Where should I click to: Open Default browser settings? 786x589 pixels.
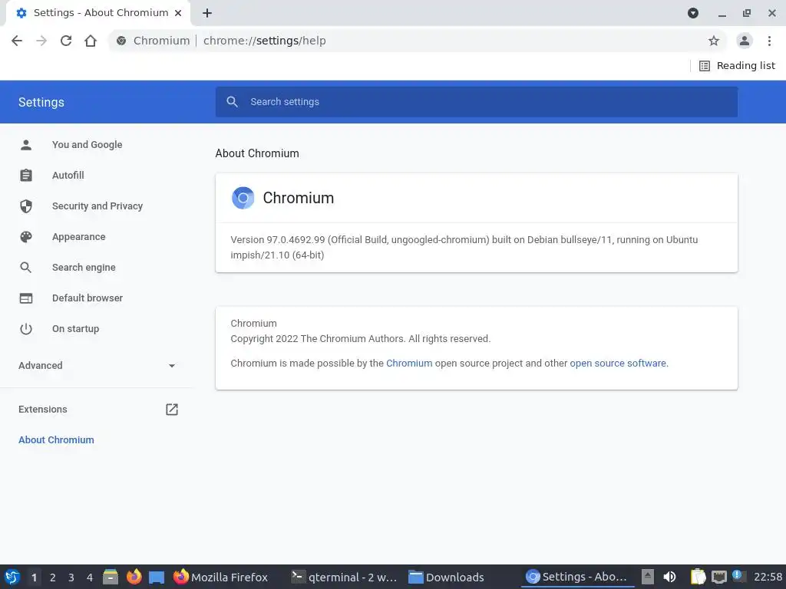pyautogui.click(x=88, y=298)
